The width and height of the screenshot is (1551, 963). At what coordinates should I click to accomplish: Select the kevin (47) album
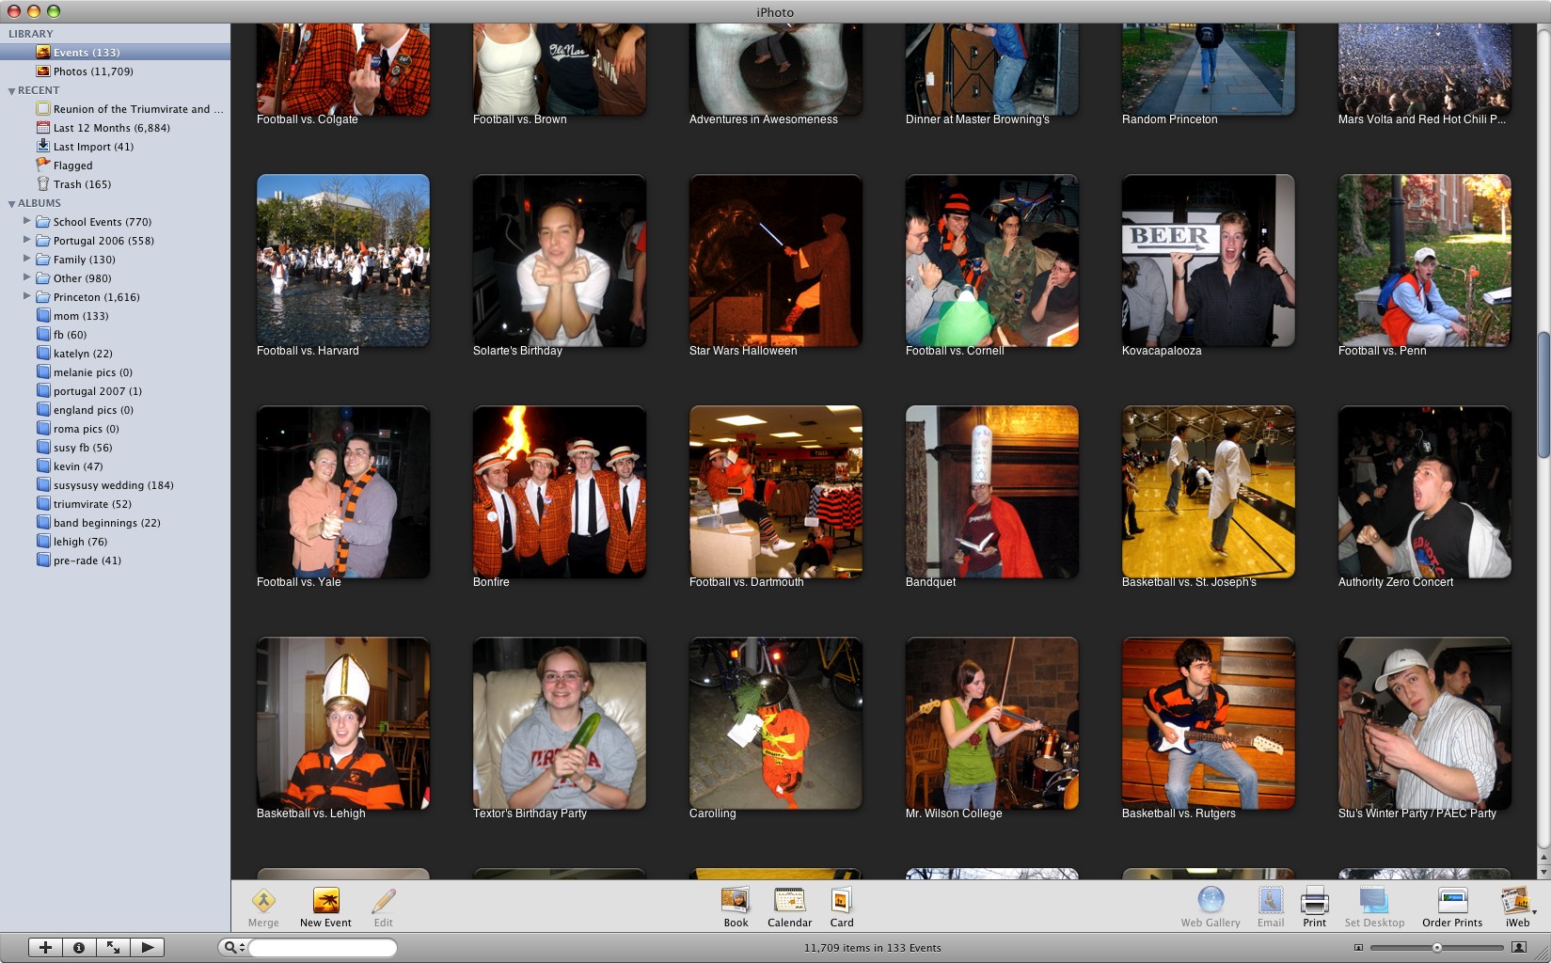pos(115,466)
